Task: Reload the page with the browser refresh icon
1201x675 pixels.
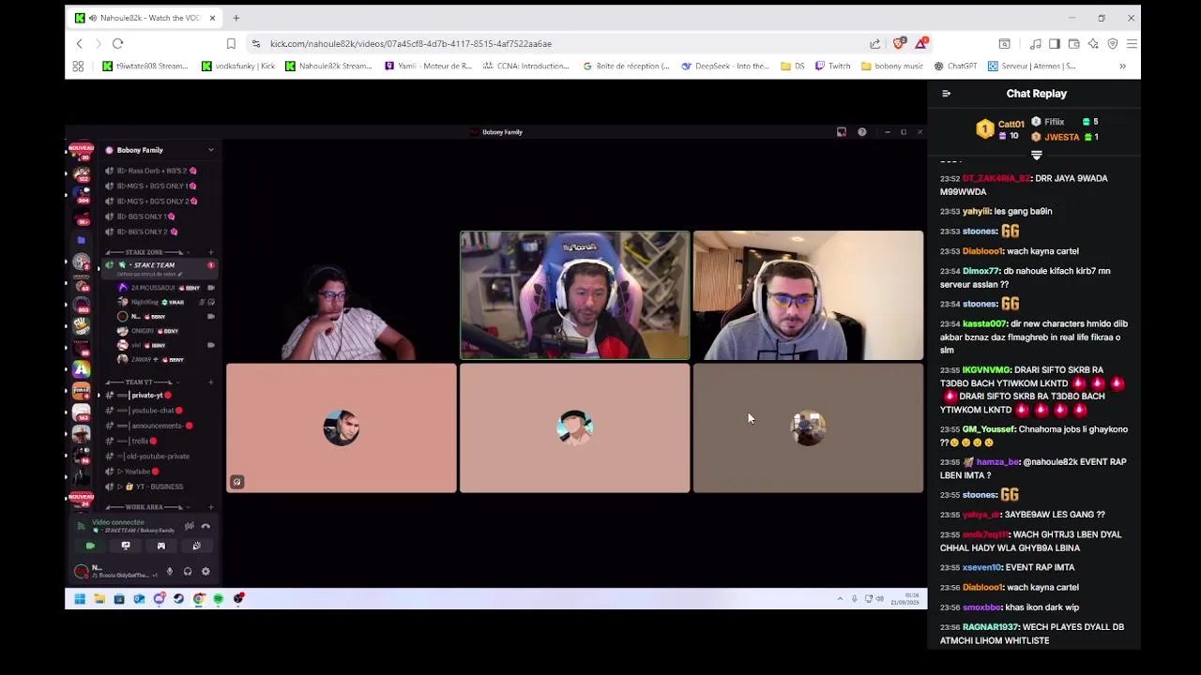Action: 117,43
